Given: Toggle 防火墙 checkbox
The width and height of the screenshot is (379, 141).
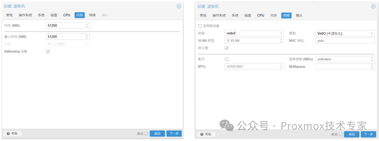Looking at the screenshot, I should click(226, 48).
